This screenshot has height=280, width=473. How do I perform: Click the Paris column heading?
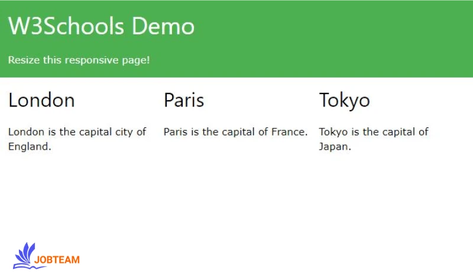point(184,100)
